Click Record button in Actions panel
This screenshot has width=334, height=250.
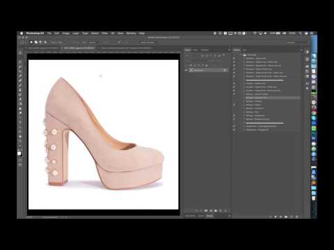276,217
